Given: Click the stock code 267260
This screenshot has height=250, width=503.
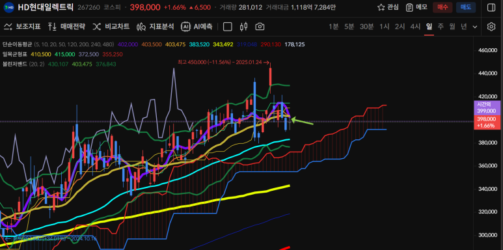Looking at the screenshot, I should (89, 7).
